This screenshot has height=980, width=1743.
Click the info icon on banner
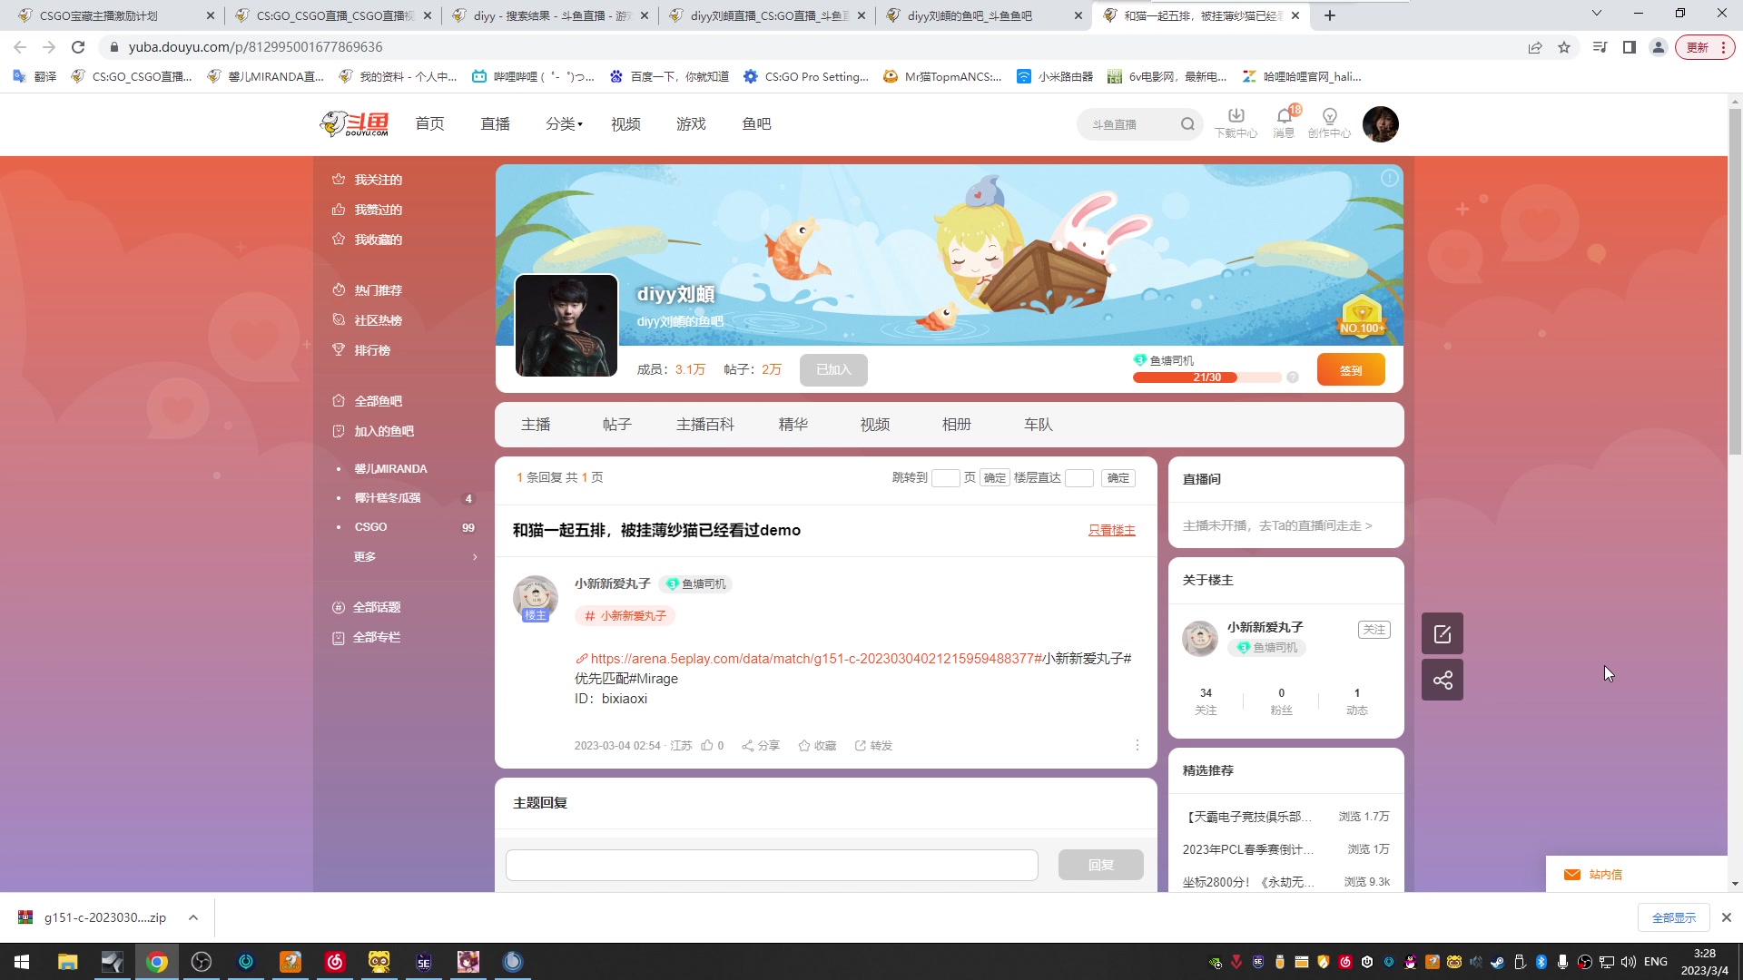1389,179
